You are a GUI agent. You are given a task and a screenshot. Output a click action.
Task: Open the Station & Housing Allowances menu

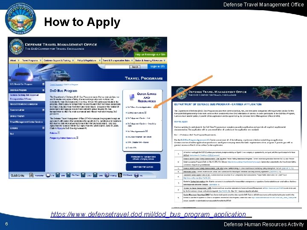[x=150, y=60]
